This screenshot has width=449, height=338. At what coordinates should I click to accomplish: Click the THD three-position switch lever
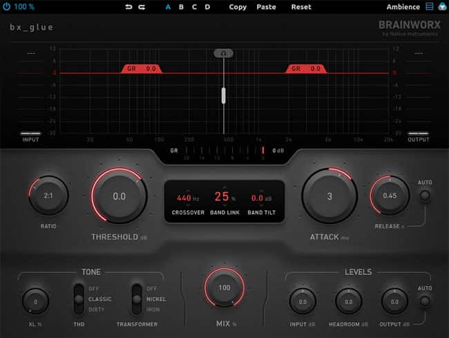pyautogui.click(x=79, y=299)
